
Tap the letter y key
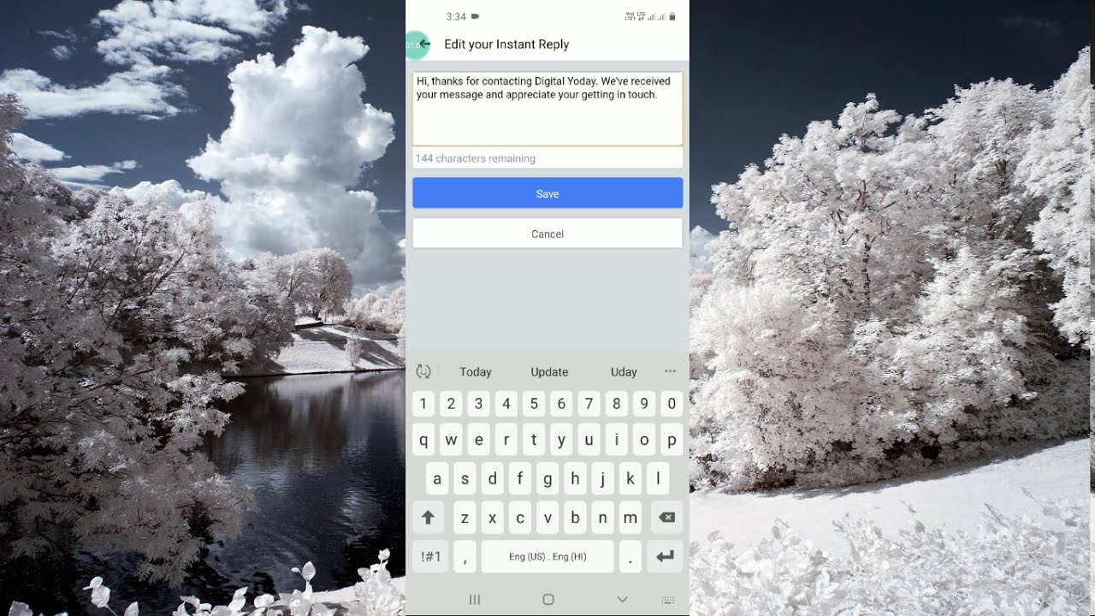pos(561,440)
